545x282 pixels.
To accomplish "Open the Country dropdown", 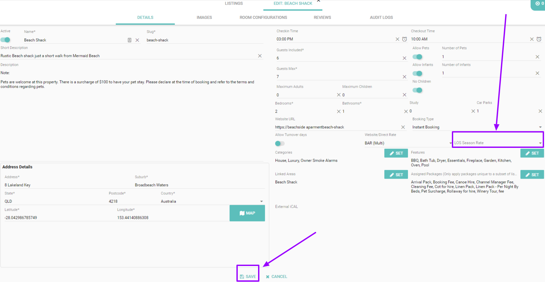I will click(261, 202).
